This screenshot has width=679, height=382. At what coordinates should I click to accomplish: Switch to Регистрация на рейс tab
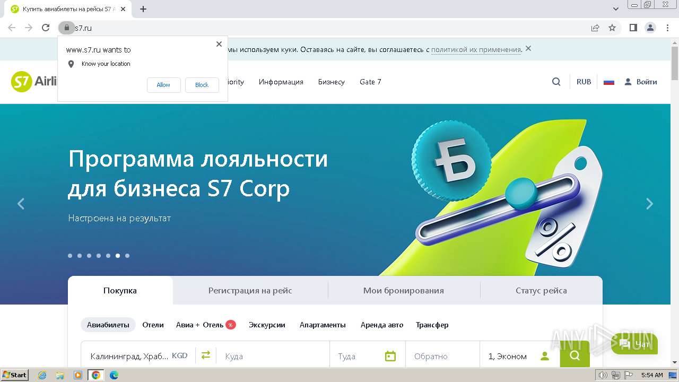tap(250, 290)
